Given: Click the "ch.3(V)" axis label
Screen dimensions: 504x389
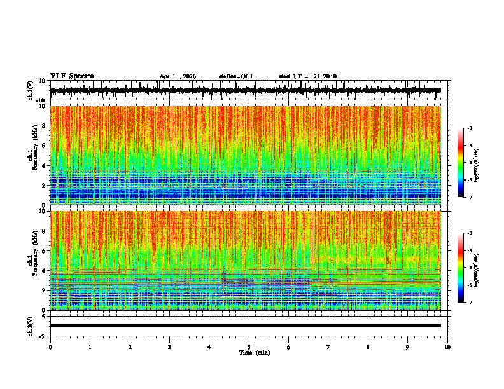Looking at the screenshot, I should tap(31, 326).
